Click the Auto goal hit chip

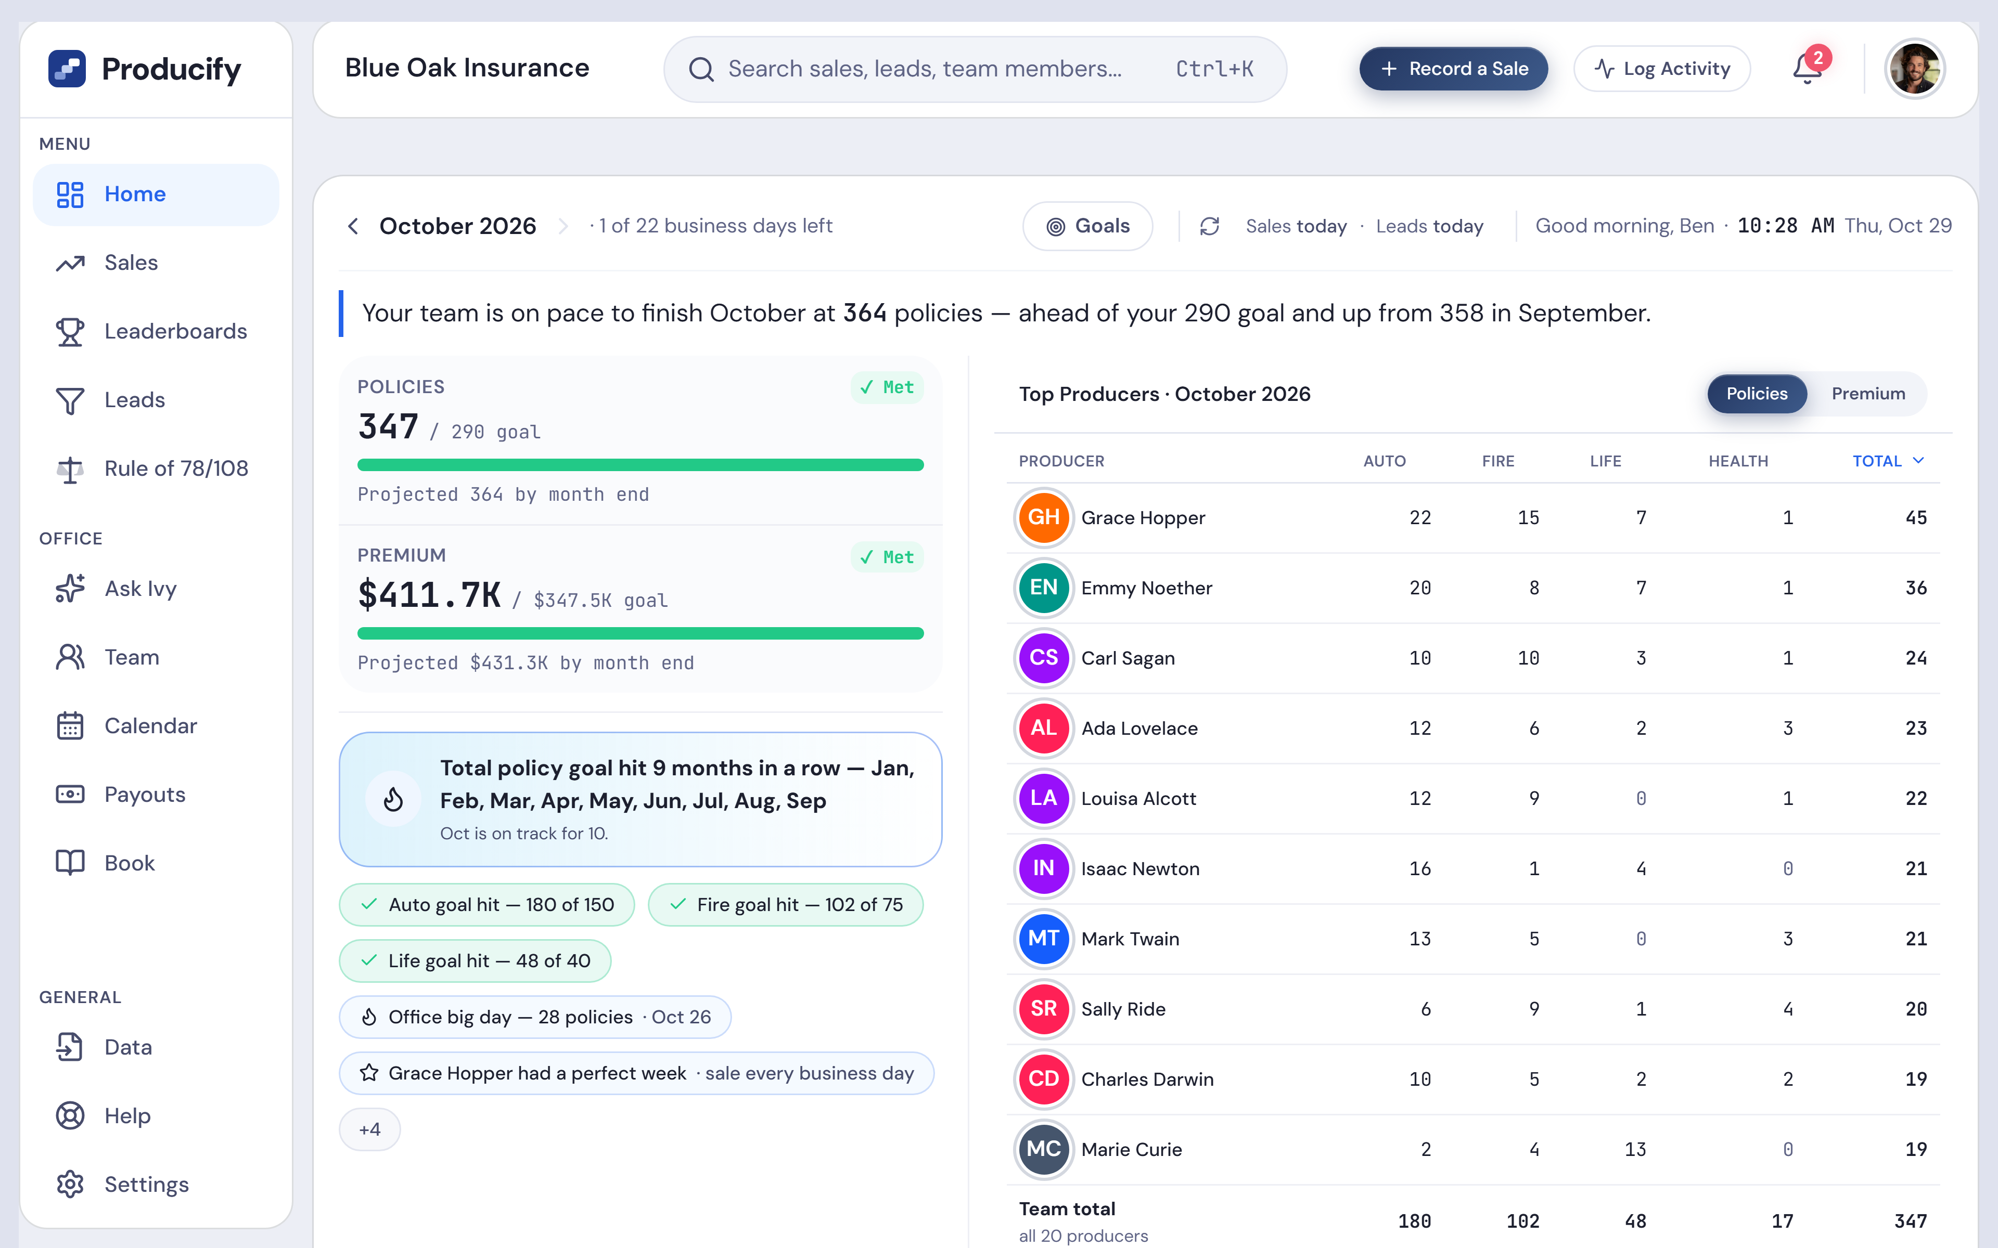487,905
